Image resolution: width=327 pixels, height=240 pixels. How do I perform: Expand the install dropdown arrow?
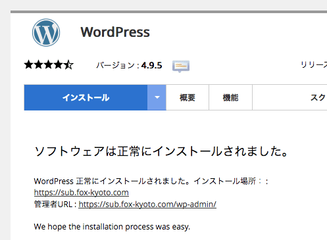click(x=157, y=97)
